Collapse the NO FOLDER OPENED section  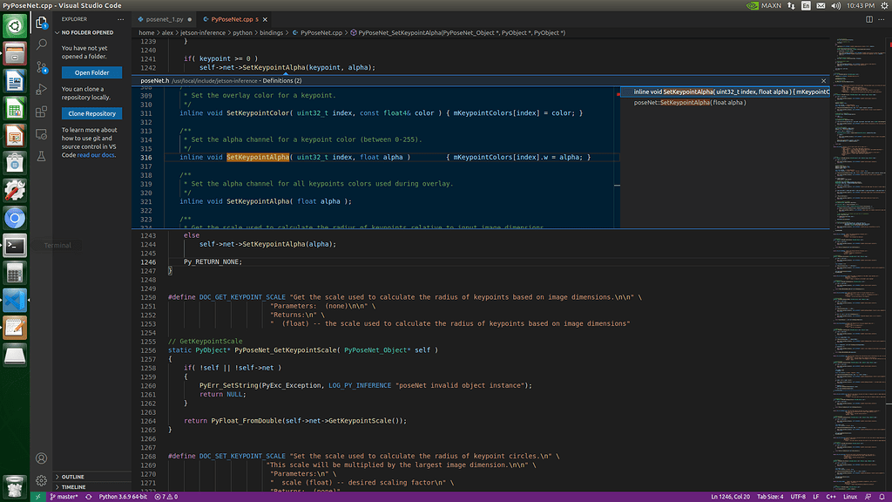pyautogui.click(x=87, y=32)
